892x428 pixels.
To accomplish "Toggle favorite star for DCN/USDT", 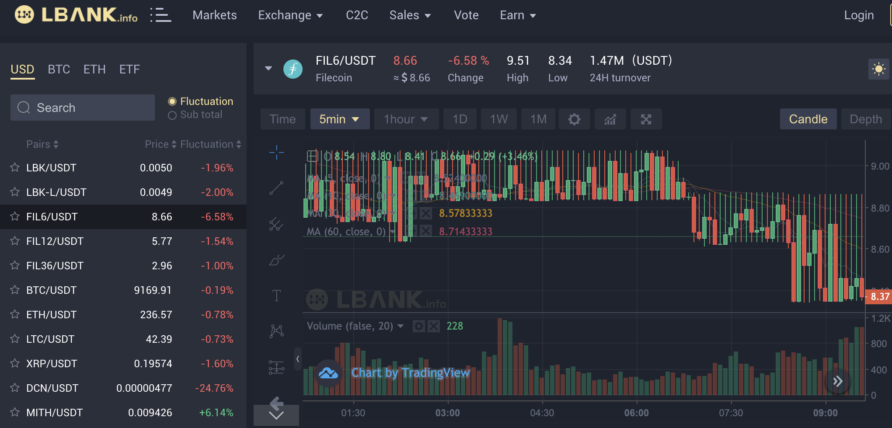I will click(x=15, y=388).
